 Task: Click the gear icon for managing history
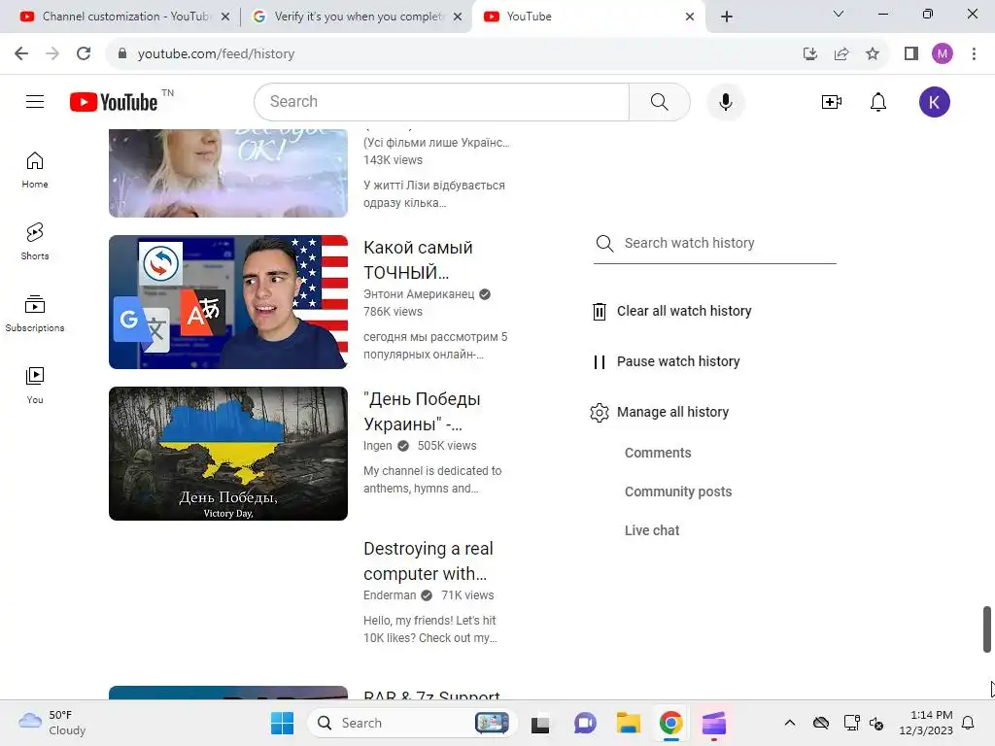tap(599, 412)
